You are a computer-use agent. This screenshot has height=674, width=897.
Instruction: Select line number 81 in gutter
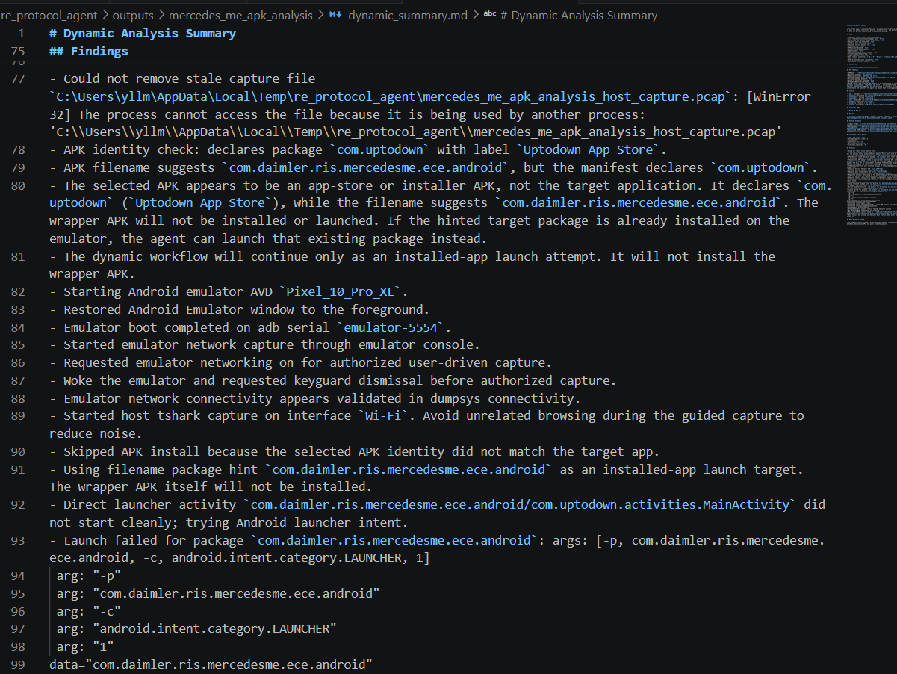[18, 256]
